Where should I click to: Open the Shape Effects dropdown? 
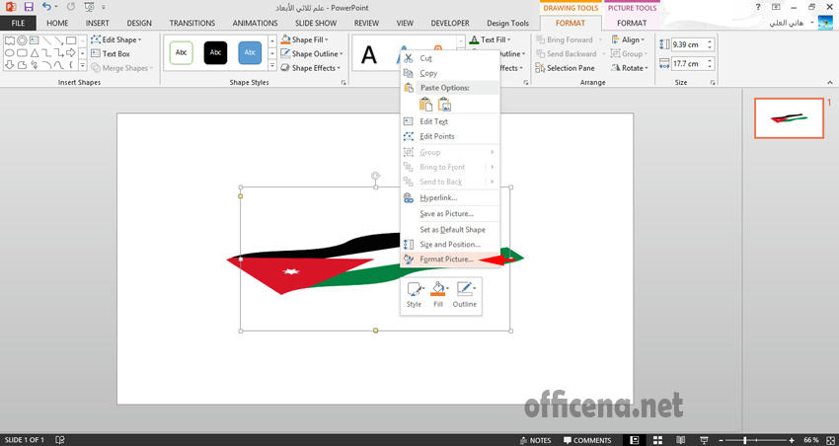310,68
